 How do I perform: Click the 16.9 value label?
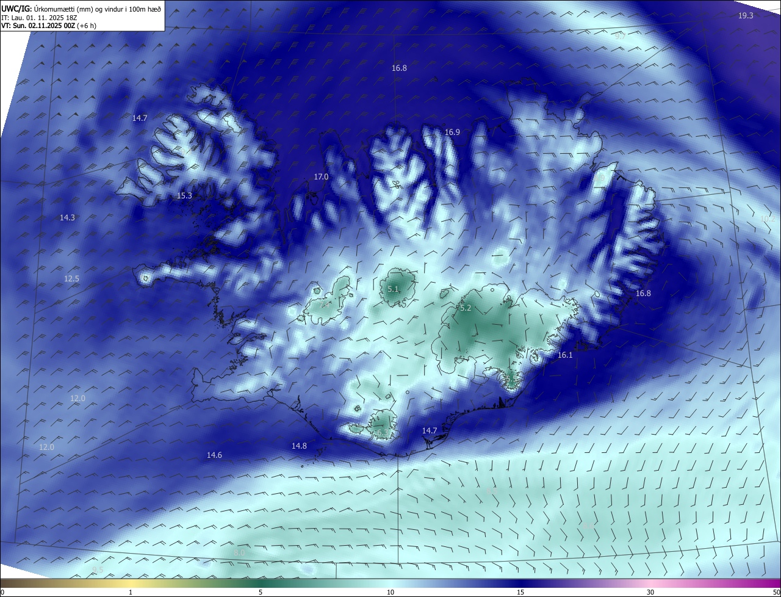[x=452, y=132]
